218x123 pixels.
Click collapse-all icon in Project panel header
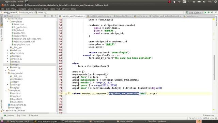pyautogui.click(x=48, y=16)
